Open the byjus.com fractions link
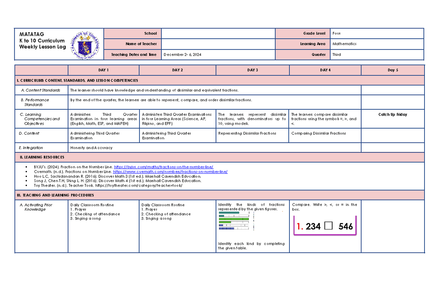This screenshot has width=438, height=286. (164, 167)
